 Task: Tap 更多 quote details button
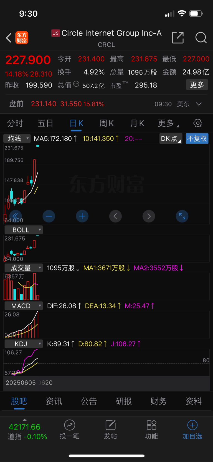[197, 85]
